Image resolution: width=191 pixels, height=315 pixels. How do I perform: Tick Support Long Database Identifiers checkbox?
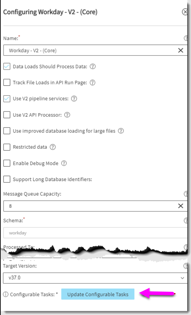pos(7,179)
